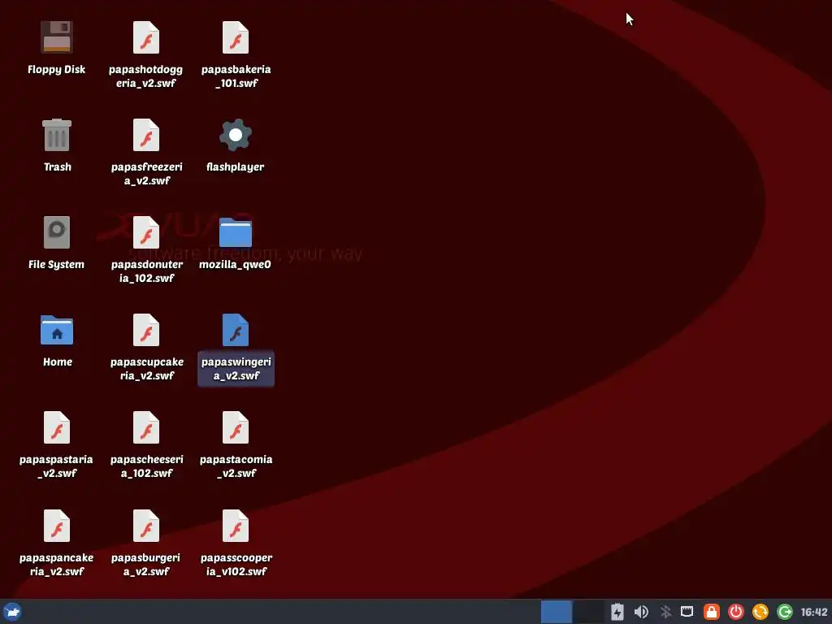This screenshot has height=624, width=832.
Task: Select the papasfreezeria_v2.swf file icon
Action: 146,135
